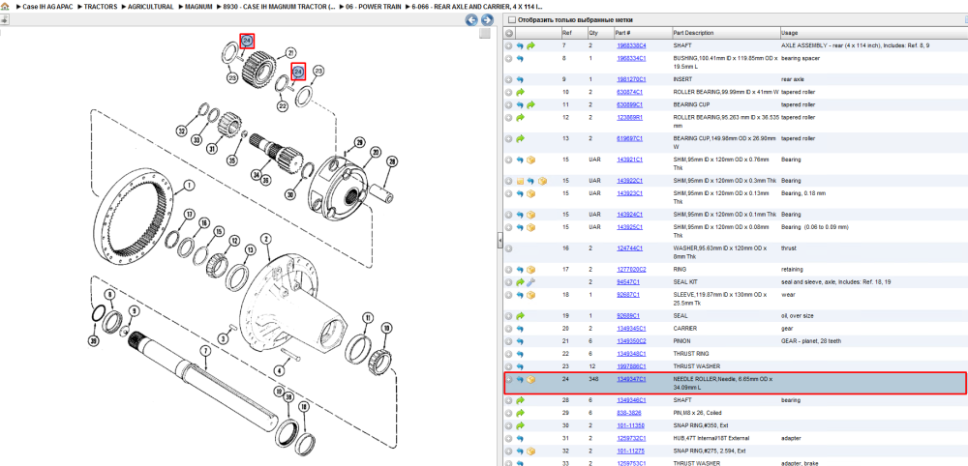Select callout 21 on the pinion gear
Screen dimensions: 968x466
290,53
